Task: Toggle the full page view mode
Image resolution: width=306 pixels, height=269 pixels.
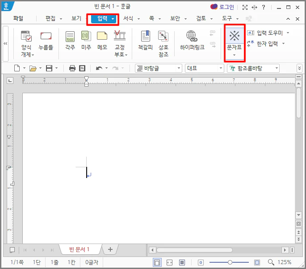Action: (x=182, y=262)
